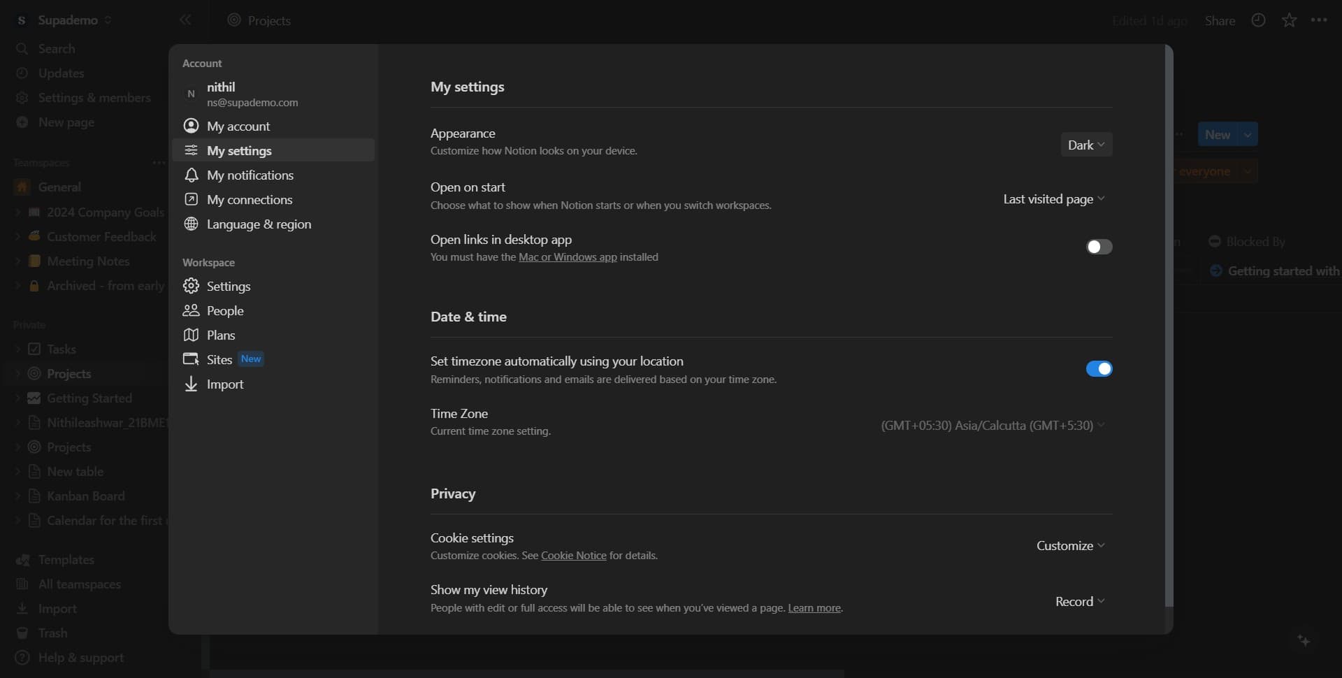Open My connections settings
Image resolution: width=1342 pixels, height=678 pixels.
pyautogui.click(x=250, y=199)
